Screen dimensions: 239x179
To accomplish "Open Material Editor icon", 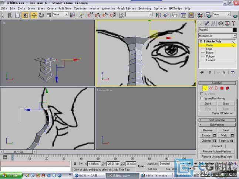I will (x=200, y=15).
